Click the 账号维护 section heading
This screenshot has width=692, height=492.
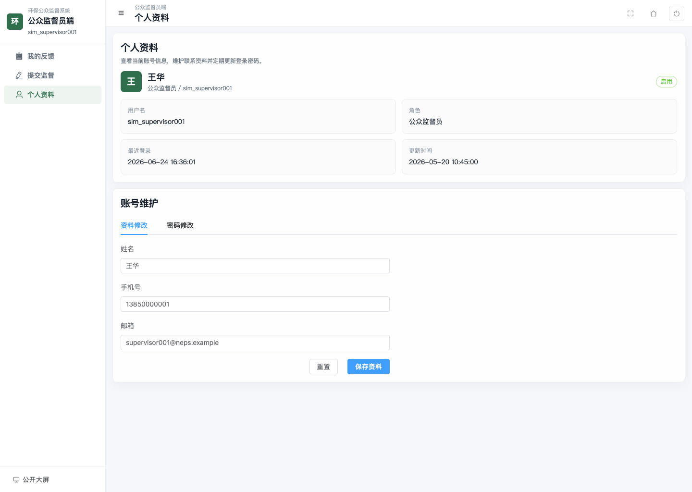pyautogui.click(x=139, y=203)
